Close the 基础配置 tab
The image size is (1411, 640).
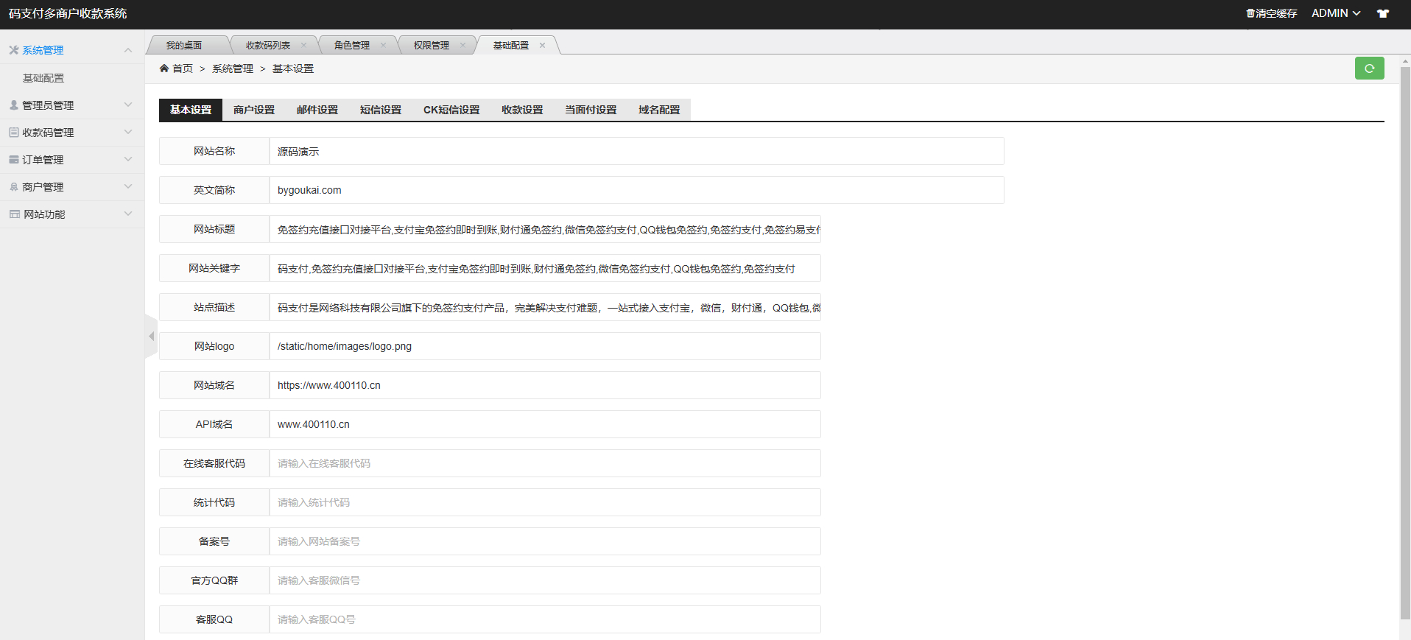542,46
